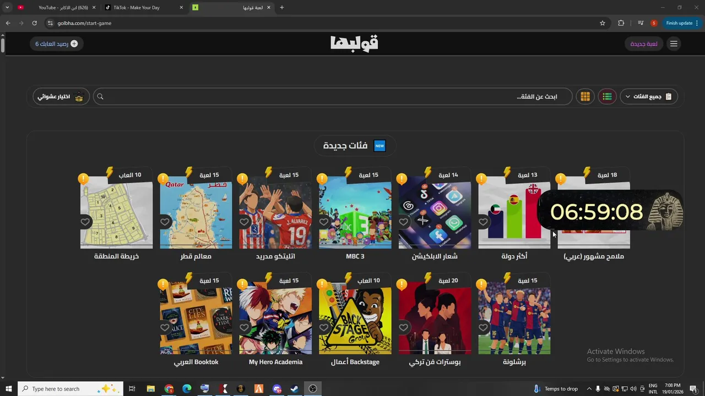Show info badge on أكثر دولة card

481,179
